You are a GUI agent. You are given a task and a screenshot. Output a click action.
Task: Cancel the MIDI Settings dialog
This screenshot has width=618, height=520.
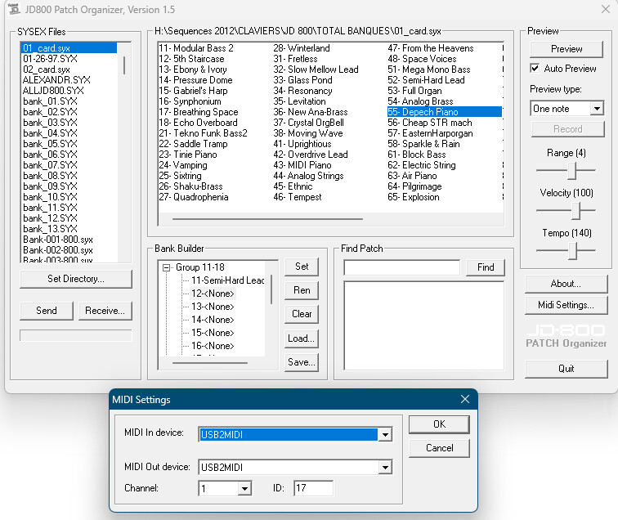[439, 448]
